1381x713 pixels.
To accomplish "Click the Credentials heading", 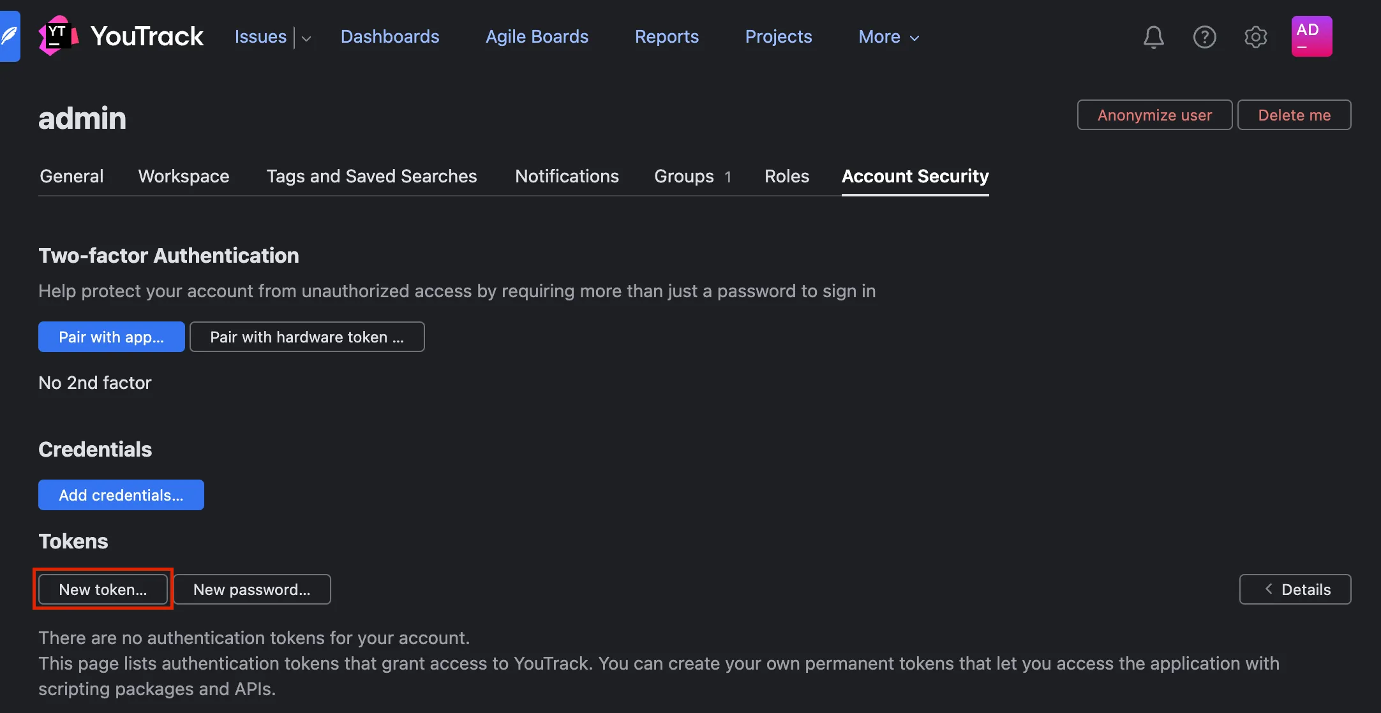I will click(95, 449).
